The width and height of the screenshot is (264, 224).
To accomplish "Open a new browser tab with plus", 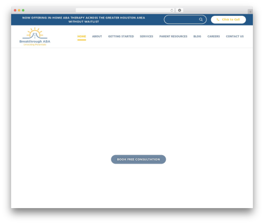I will tap(250, 12).
